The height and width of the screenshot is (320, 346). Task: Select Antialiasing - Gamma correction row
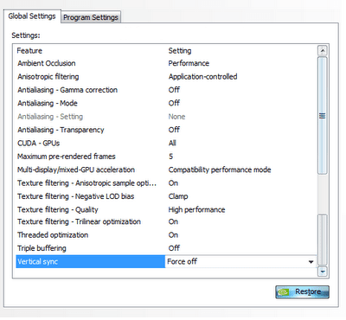(166, 90)
